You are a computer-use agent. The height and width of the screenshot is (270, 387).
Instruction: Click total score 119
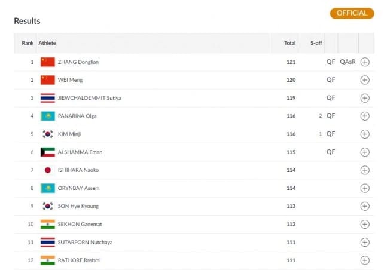291,98
